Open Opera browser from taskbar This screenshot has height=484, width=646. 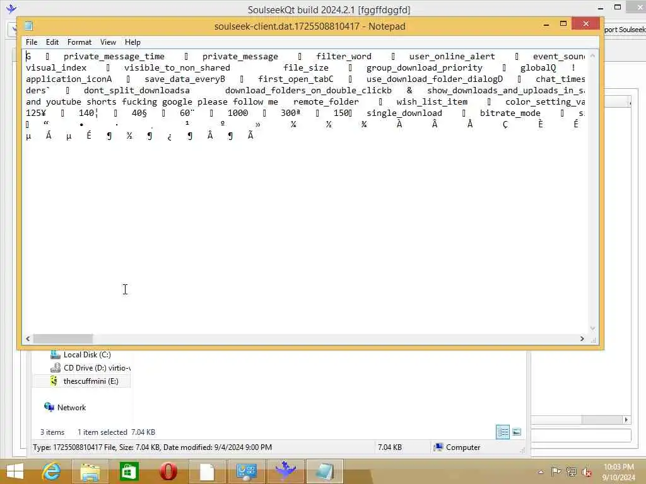coord(168,471)
